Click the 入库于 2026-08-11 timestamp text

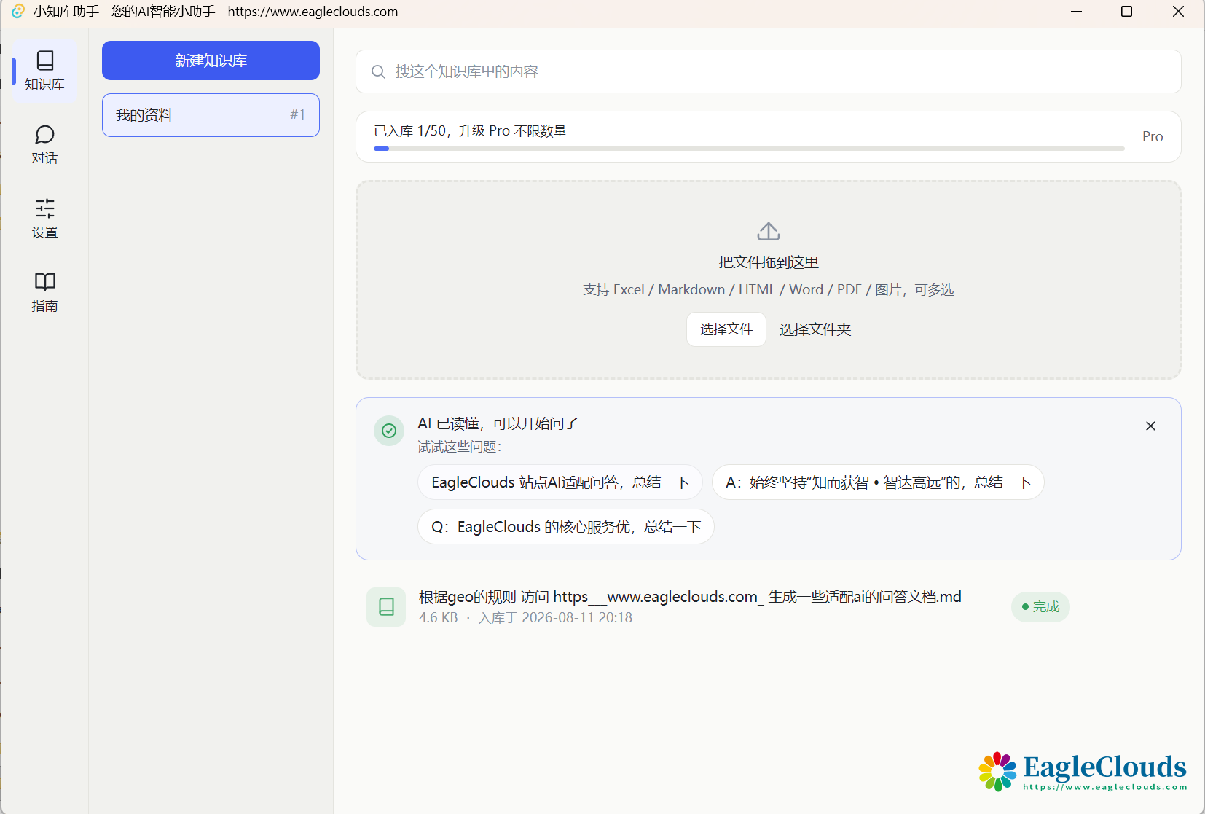(555, 618)
